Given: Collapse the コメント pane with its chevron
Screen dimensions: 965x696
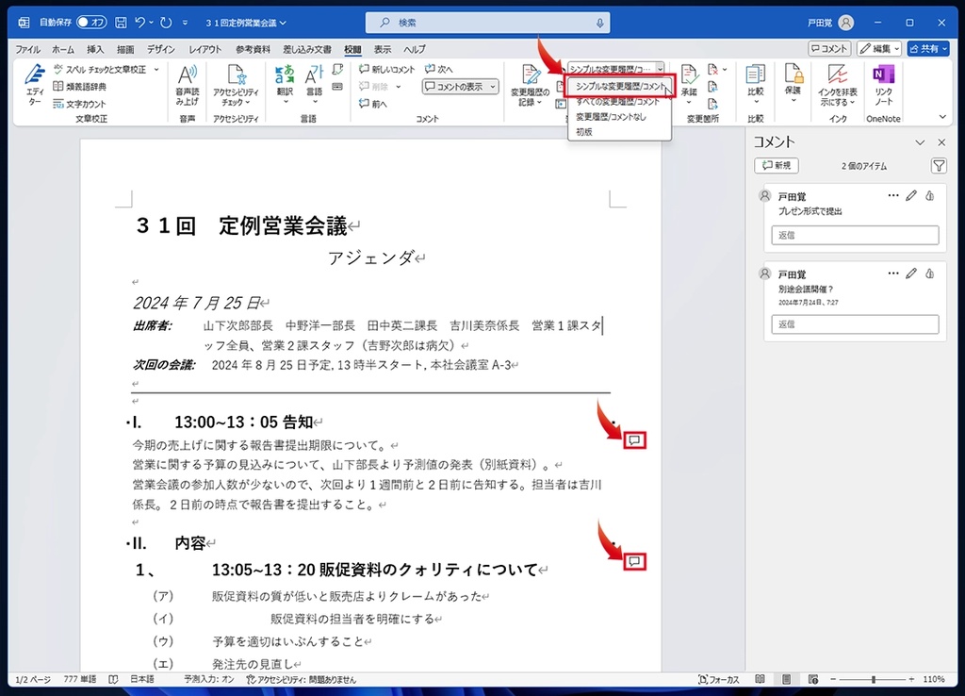Looking at the screenshot, I should (x=921, y=141).
